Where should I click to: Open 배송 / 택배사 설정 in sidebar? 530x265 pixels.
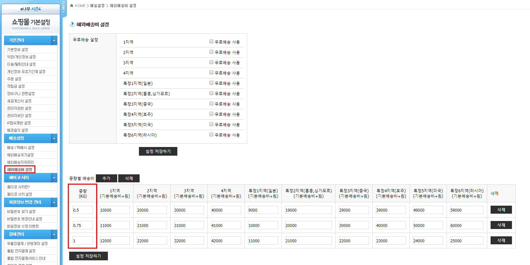point(21,148)
